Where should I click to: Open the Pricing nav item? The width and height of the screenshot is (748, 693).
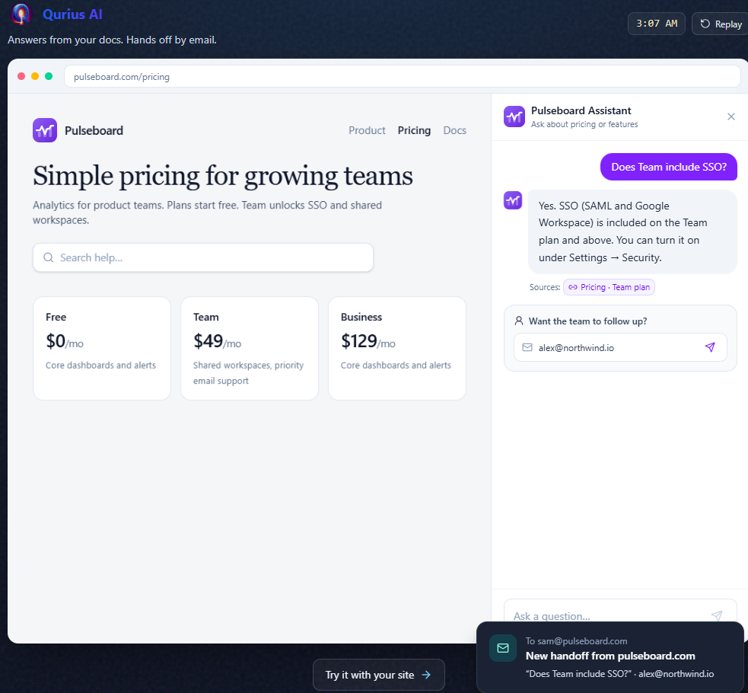[x=414, y=130]
